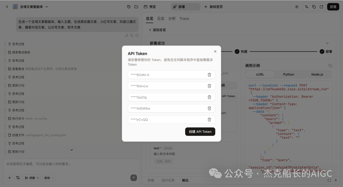Delete the ****RskvLw token
This screenshot has height=187, width=343.
tap(209, 86)
